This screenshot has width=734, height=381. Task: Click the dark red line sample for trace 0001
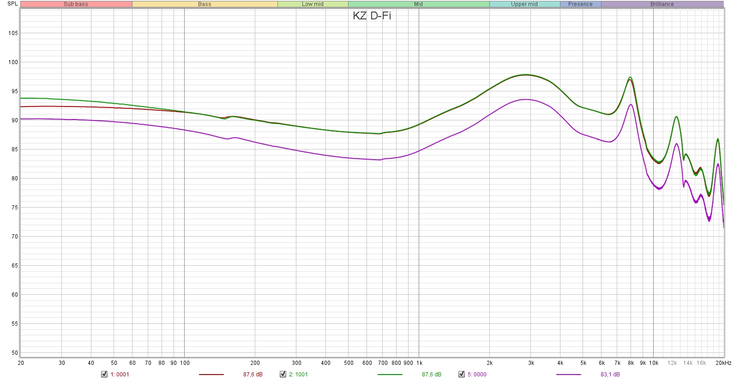point(211,375)
